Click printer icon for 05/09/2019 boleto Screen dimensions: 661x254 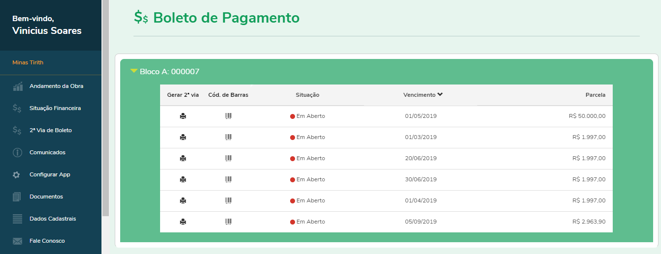pyautogui.click(x=183, y=222)
